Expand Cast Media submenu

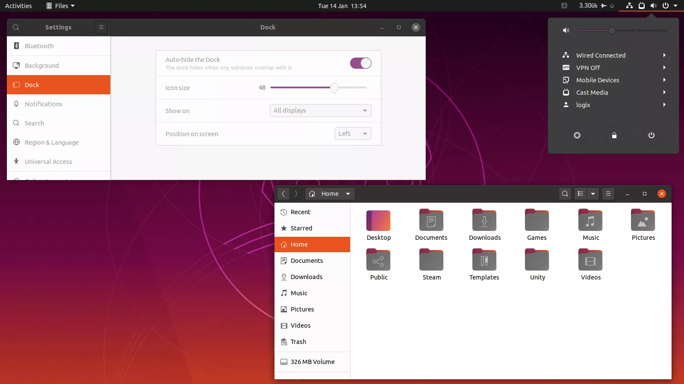click(x=614, y=92)
